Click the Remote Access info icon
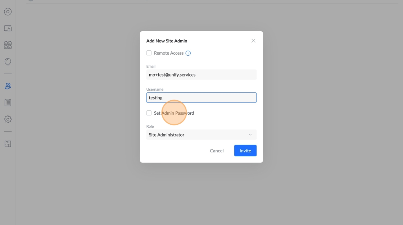Viewport: 403px width, 225px height. click(188, 53)
